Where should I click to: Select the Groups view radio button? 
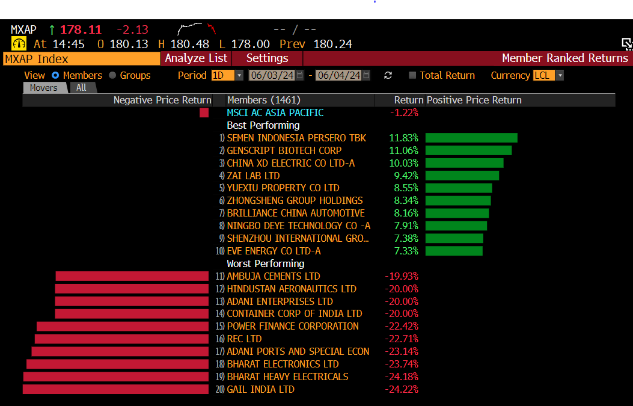click(112, 75)
